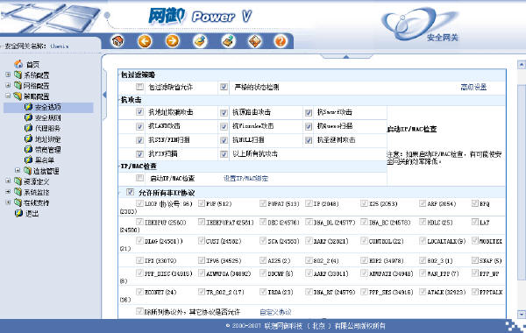Open 安全规则 in the navigation tree
This screenshot has height=333, width=526.
coord(48,117)
